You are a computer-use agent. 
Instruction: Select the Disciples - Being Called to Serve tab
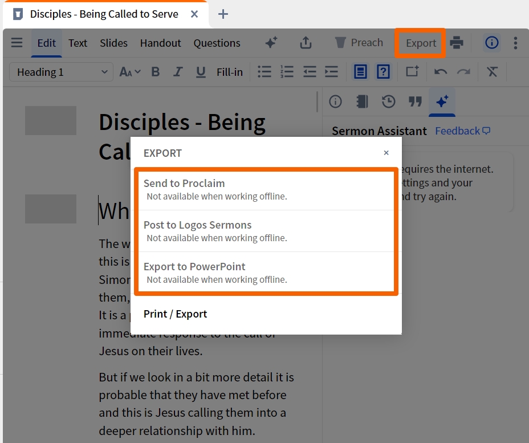pos(105,15)
